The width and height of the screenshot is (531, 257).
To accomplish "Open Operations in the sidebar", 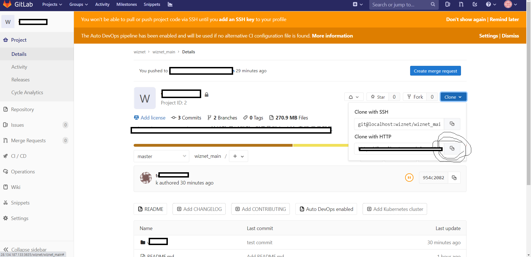I will pyautogui.click(x=37, y=172).
